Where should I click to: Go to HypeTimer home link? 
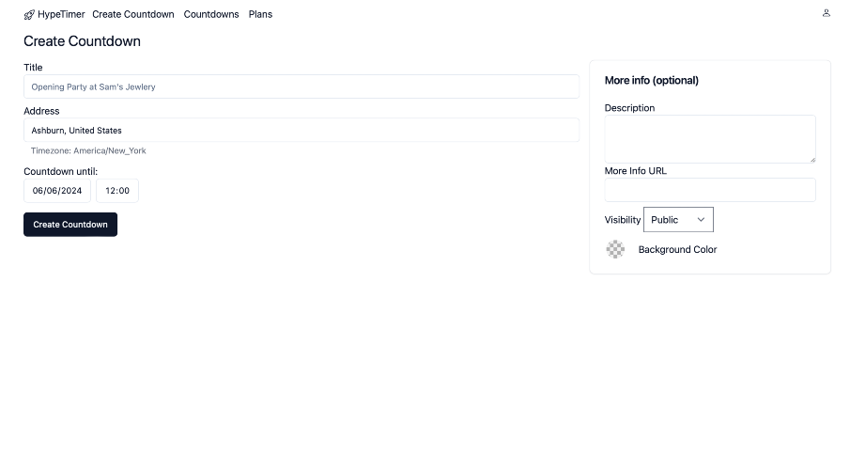coord(54,15)
